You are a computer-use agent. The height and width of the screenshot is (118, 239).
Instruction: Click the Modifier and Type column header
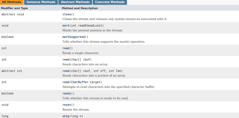tap(14, 8)
